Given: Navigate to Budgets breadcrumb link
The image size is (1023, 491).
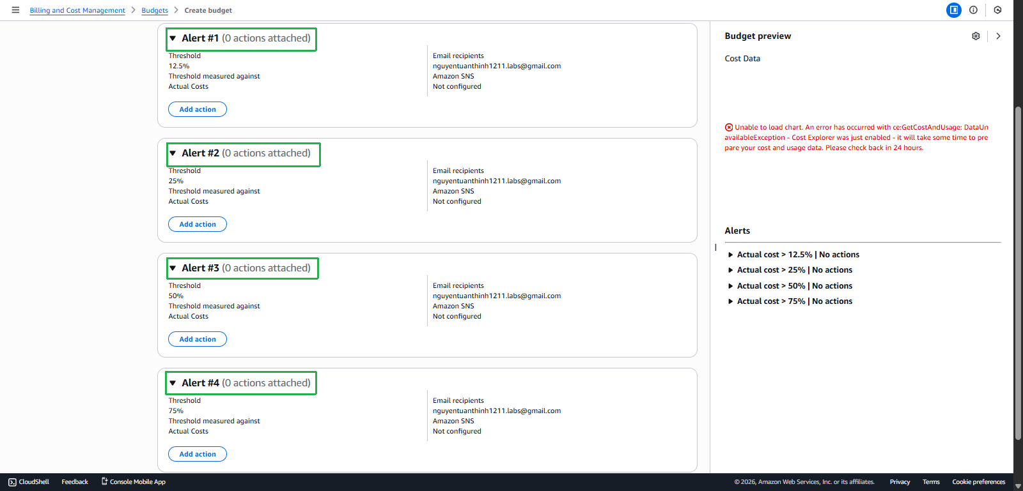Looking at the screenshot, I should coord(155,11).
